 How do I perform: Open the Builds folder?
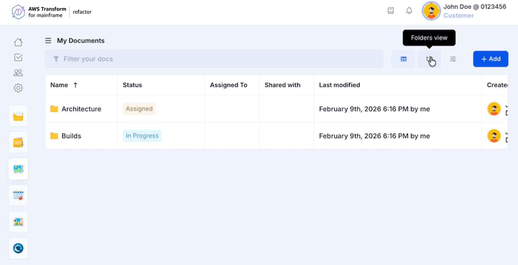(71, 136)
